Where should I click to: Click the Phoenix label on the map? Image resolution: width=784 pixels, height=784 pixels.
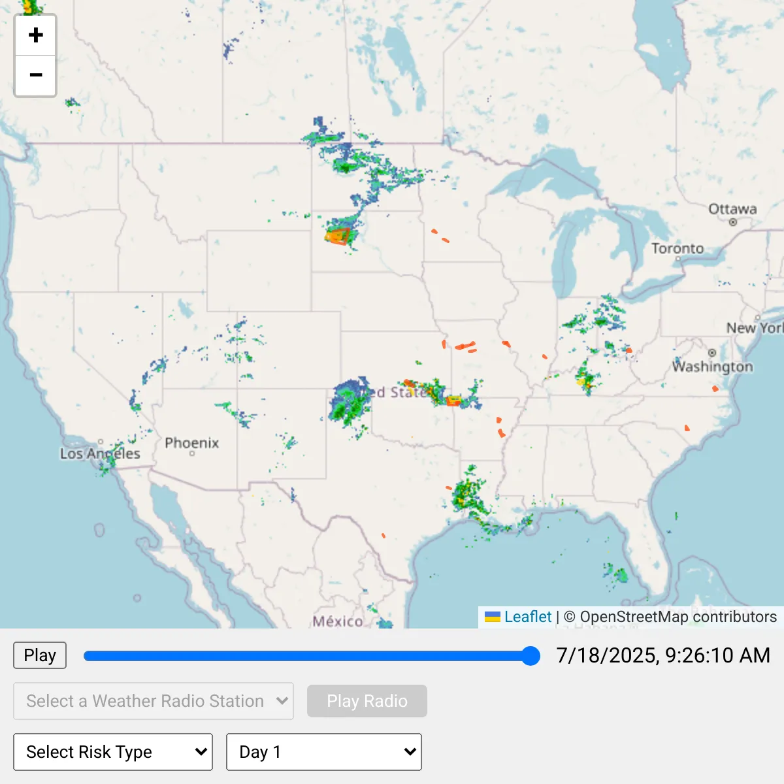191,443
